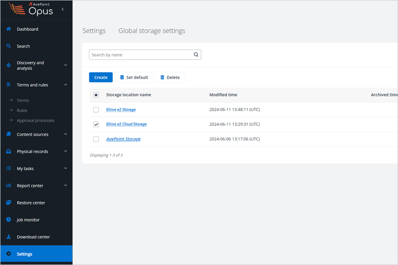Click the arrow icon beside Approval processes
398x265 pixels.
click(11, 120)
